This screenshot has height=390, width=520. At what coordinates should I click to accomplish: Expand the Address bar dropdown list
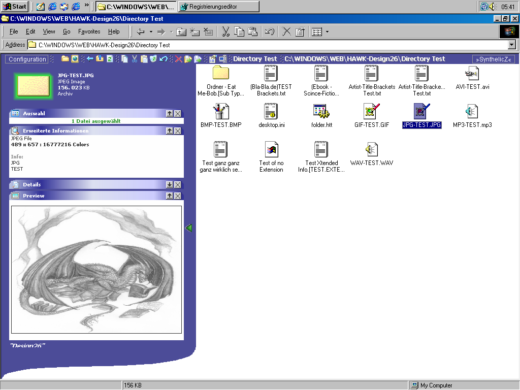(512, 45)
